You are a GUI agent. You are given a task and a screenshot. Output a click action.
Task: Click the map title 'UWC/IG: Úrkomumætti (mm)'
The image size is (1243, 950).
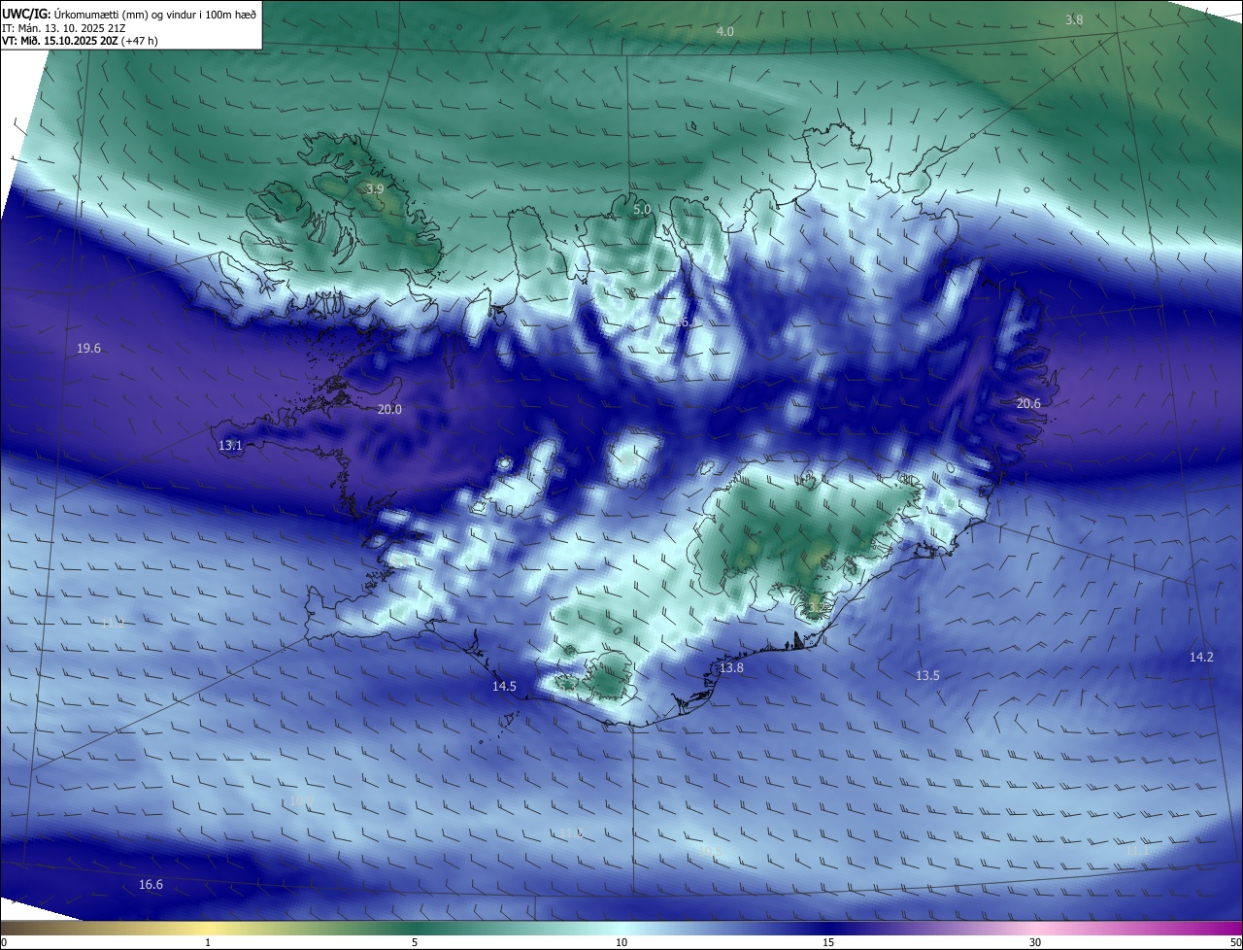(x=75, y=15)
